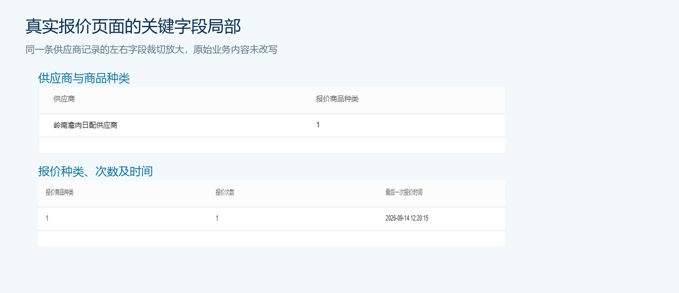The width and height of the screenshot is (679, 293).
Task: Click the timestamp 2026-09-14 12:20:15
Action: tap(407, 218)
